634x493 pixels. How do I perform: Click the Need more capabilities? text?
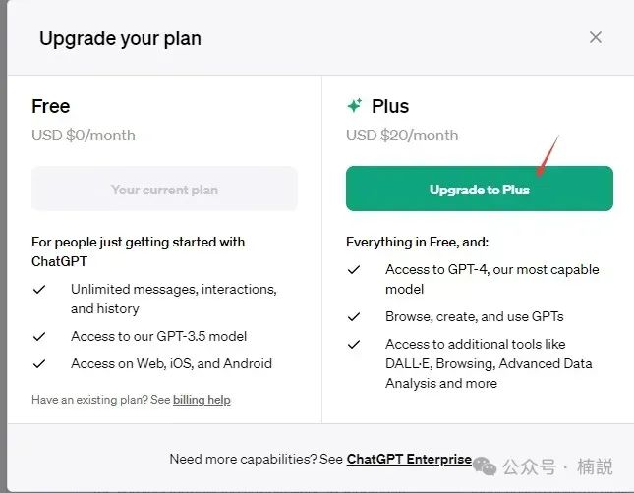(255, 459)
